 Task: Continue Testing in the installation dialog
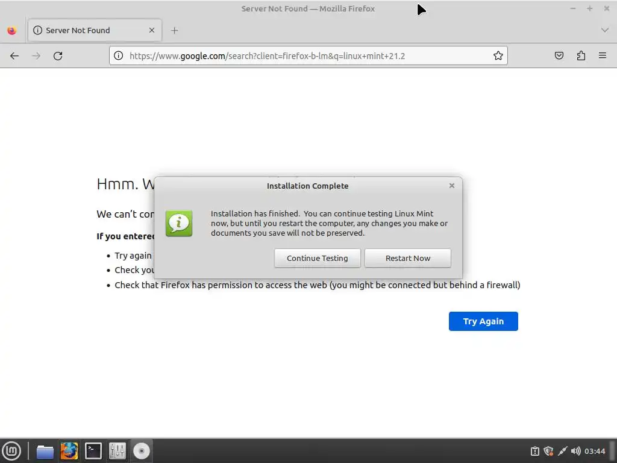[x=318, y=258]
